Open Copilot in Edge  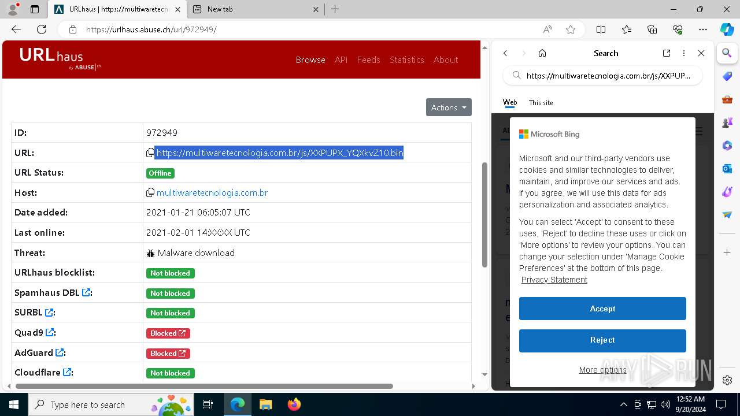tap(727, 29)
